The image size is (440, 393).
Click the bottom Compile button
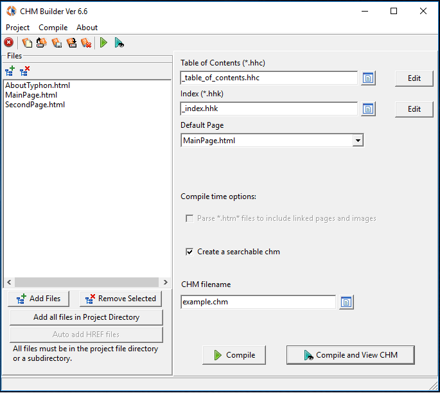(x=234, y=355)
